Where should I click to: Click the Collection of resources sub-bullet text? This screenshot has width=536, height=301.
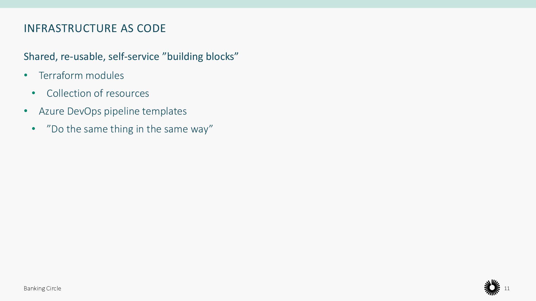[98, 93]
